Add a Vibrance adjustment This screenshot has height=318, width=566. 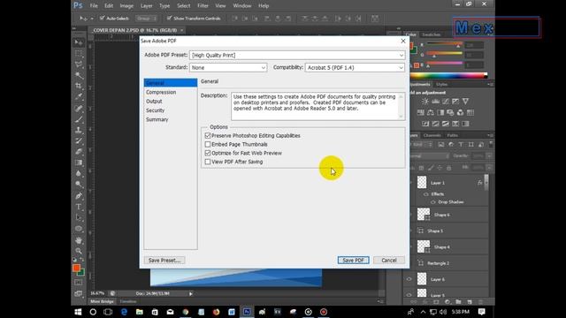(466, 102)
